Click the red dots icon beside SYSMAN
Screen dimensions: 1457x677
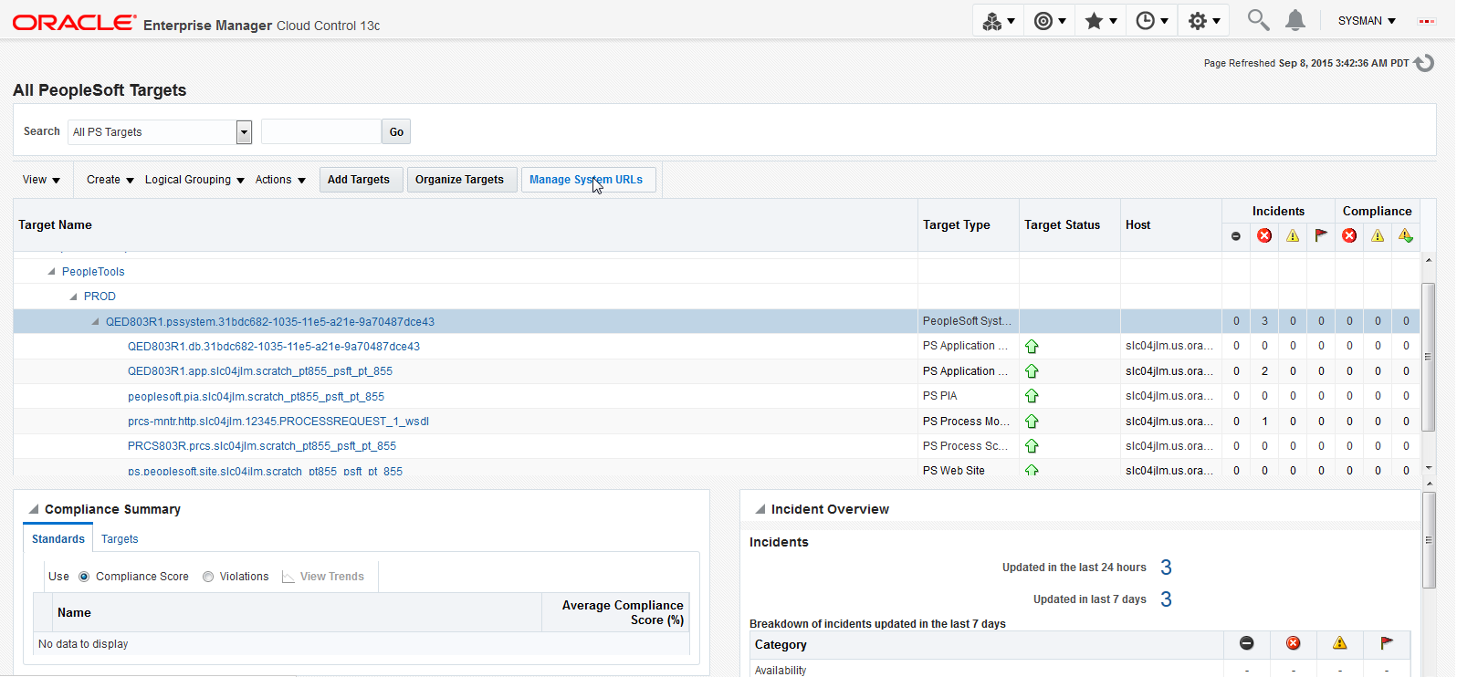coord(1427,21)
